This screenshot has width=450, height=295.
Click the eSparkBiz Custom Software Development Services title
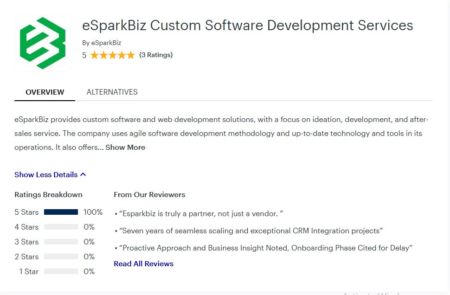247,25
